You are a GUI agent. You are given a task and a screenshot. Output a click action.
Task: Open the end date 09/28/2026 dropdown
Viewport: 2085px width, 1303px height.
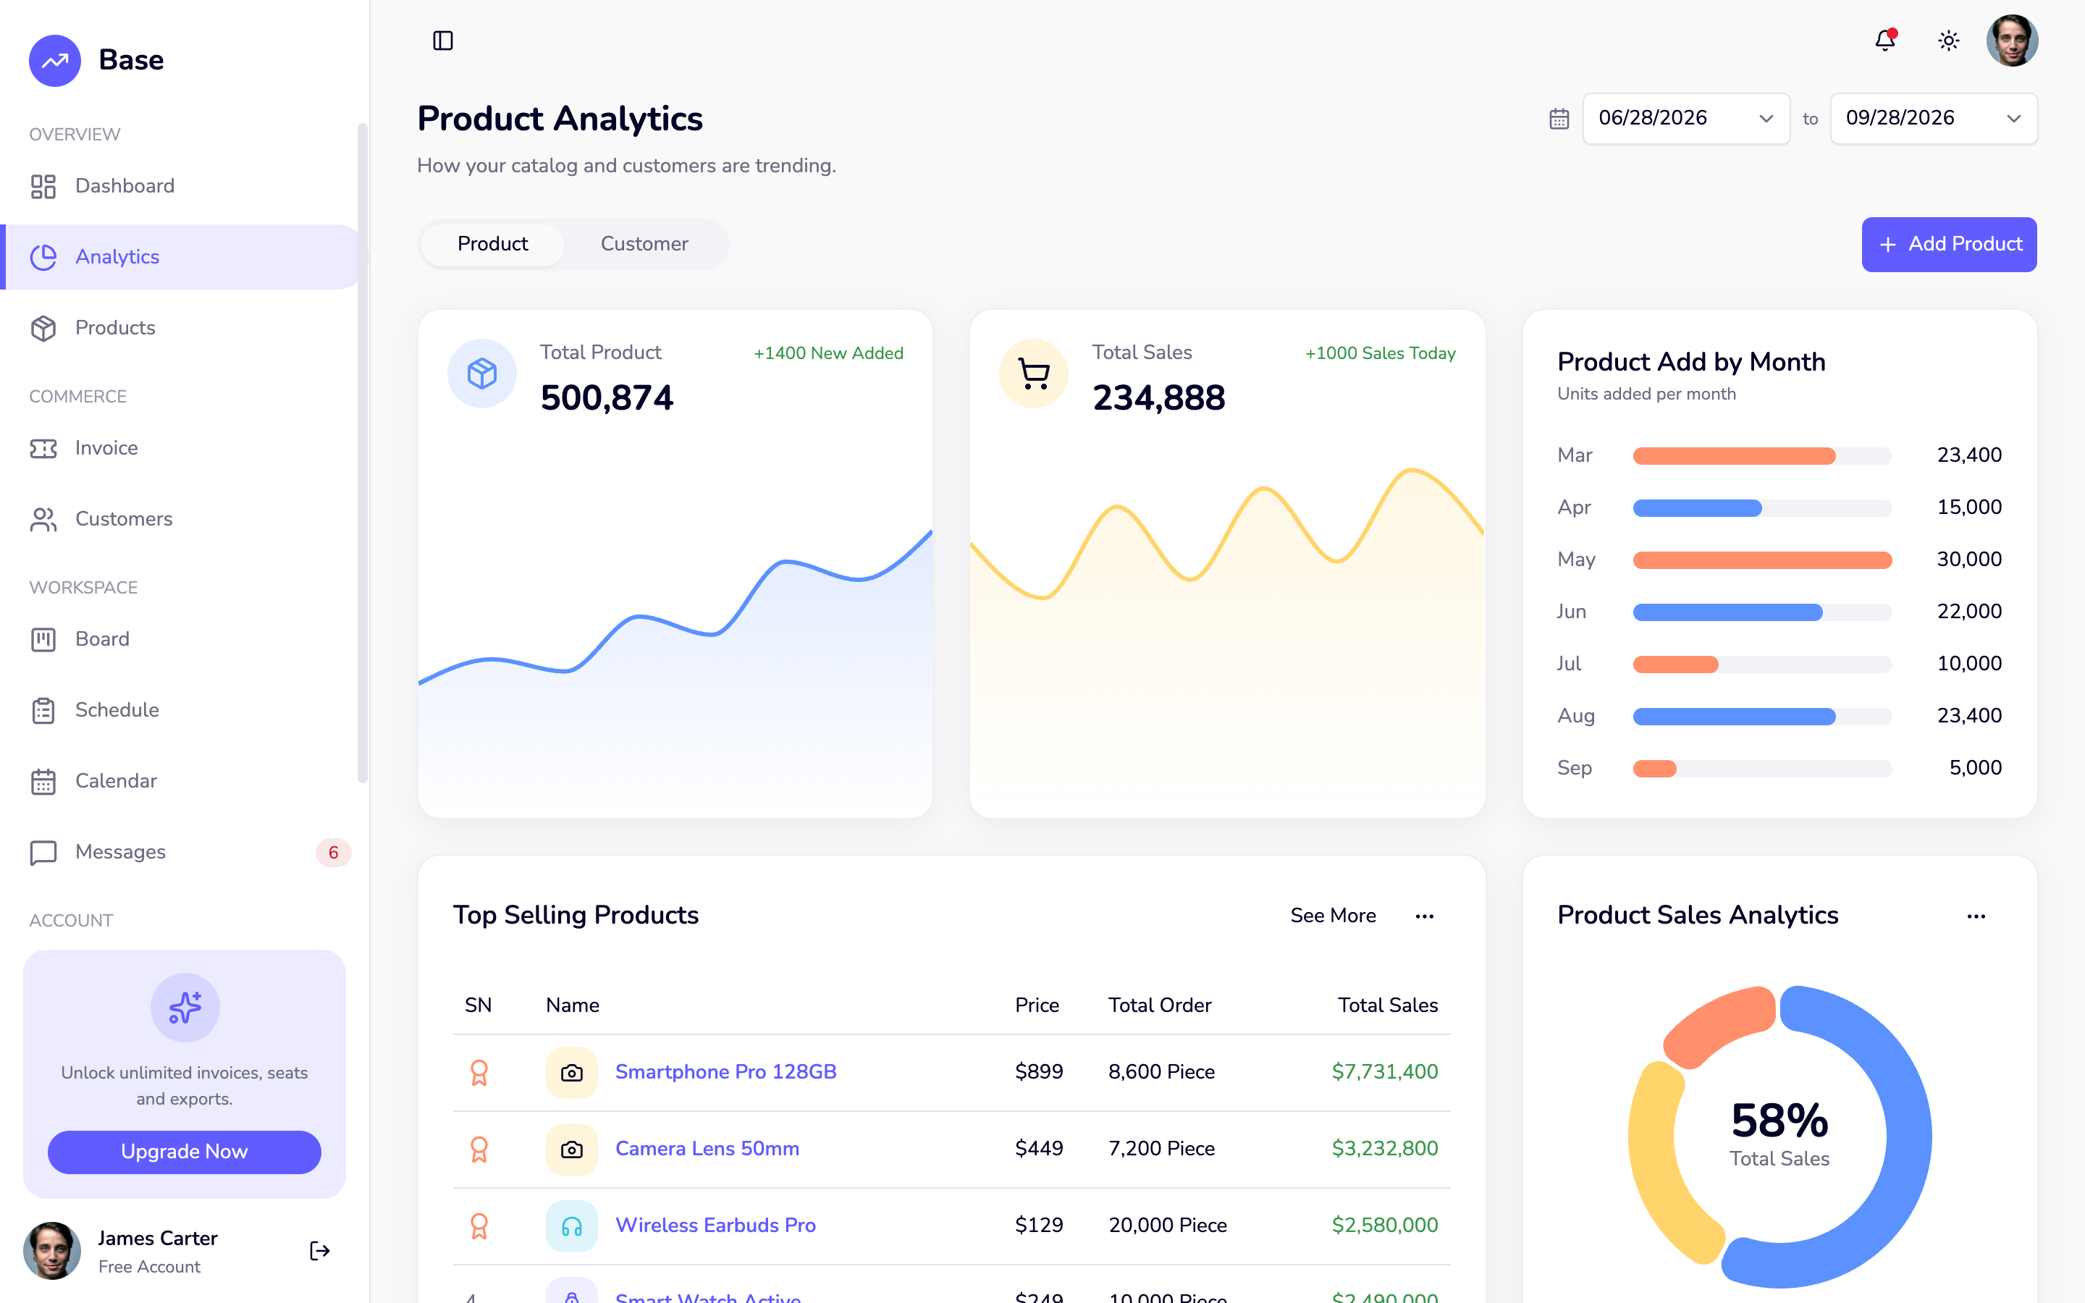pyautogui.click(x=1934, y=119)
